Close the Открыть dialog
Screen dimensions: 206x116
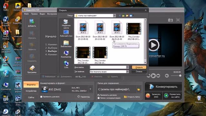pos(146,10)
